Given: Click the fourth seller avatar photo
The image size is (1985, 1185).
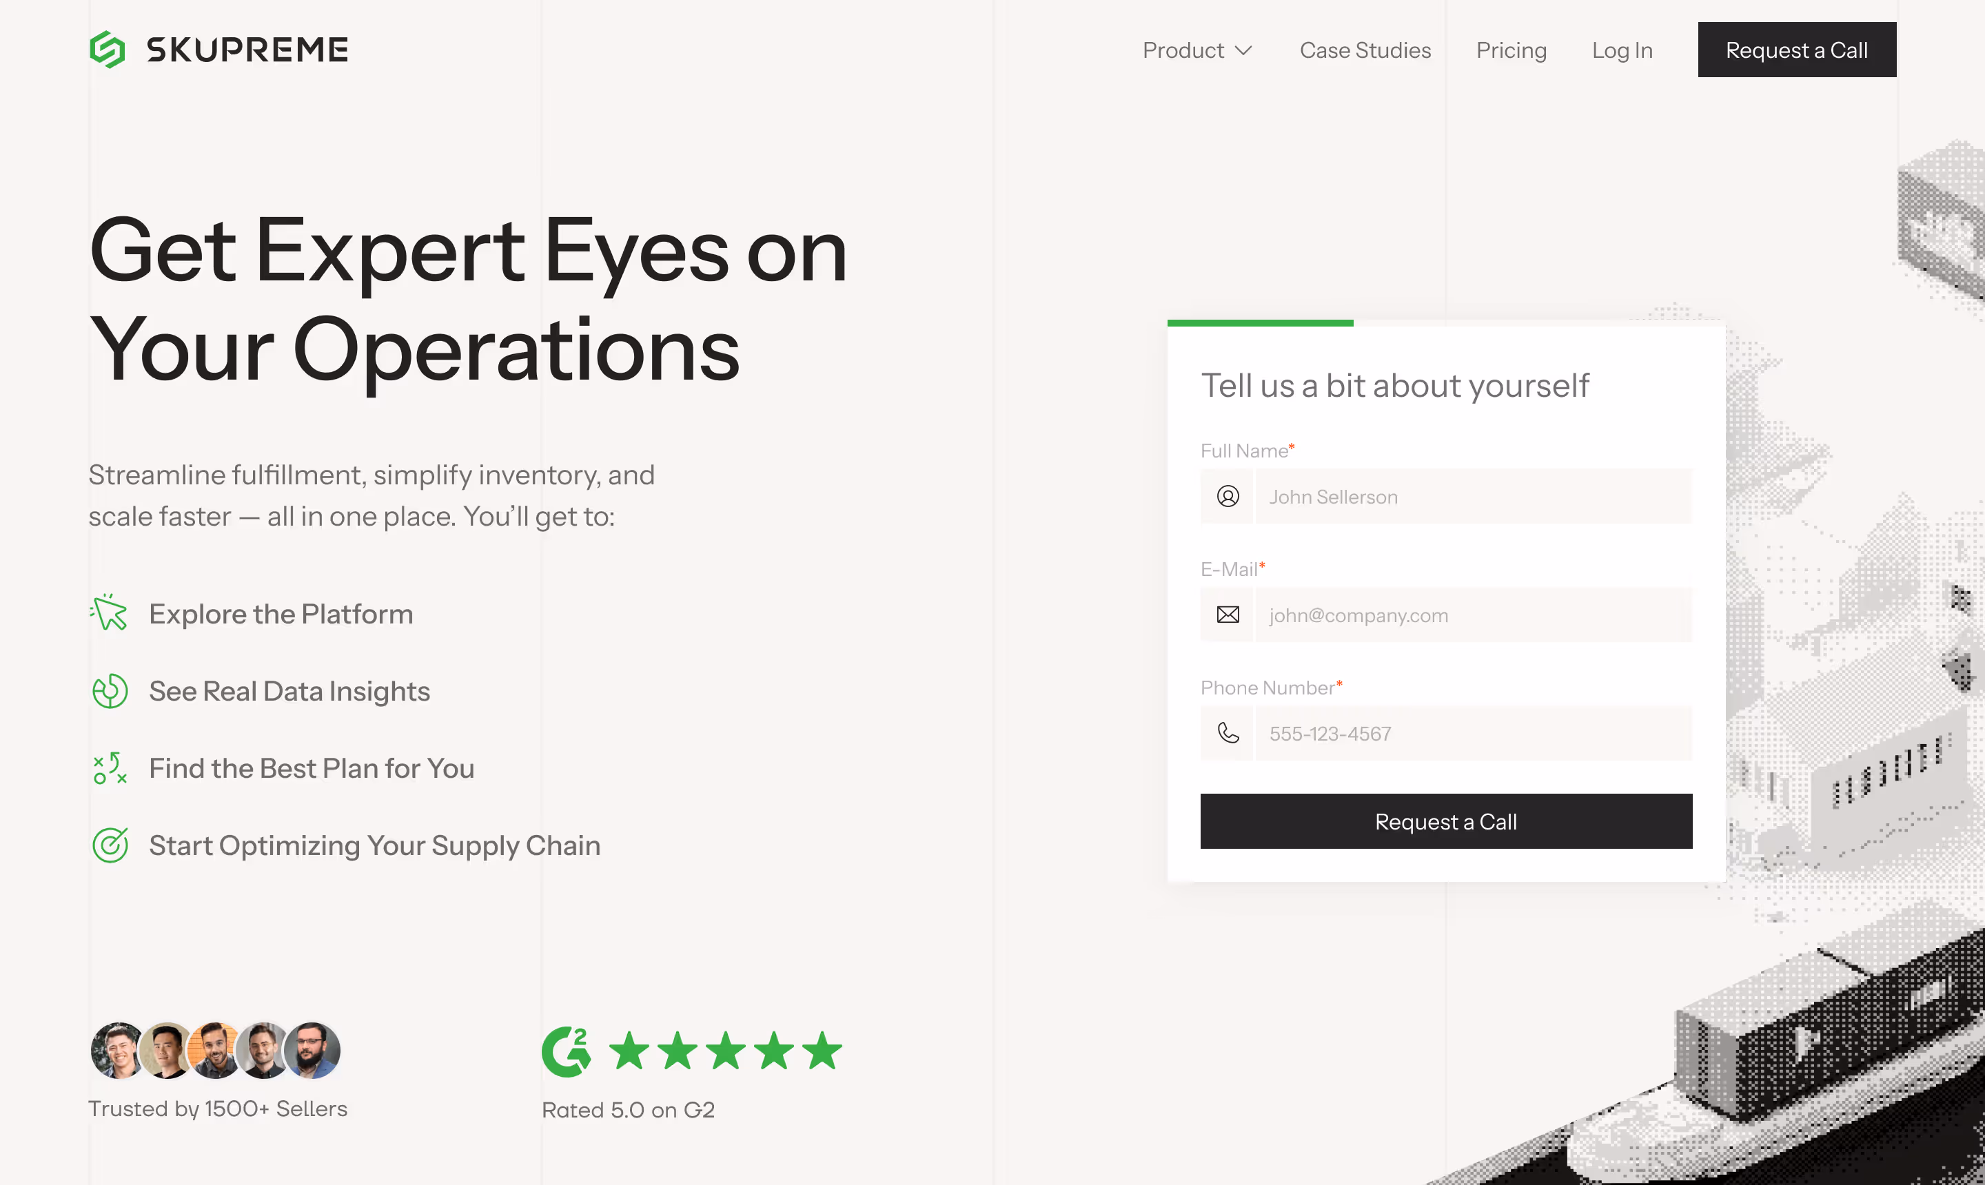Looking at the screenshot, I should pos(262,1051).
